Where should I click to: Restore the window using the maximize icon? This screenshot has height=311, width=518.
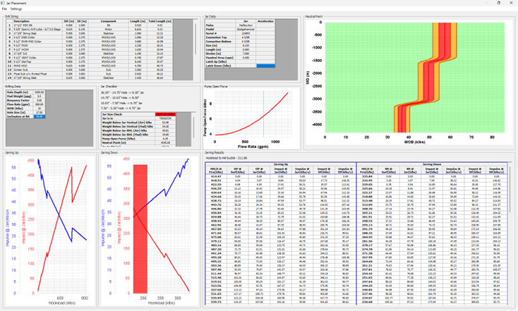(x=498, y=3)
